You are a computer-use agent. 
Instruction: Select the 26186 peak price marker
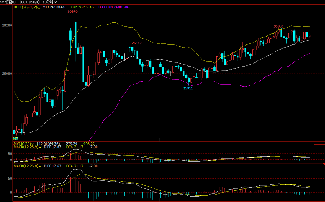tap(278, 26)
